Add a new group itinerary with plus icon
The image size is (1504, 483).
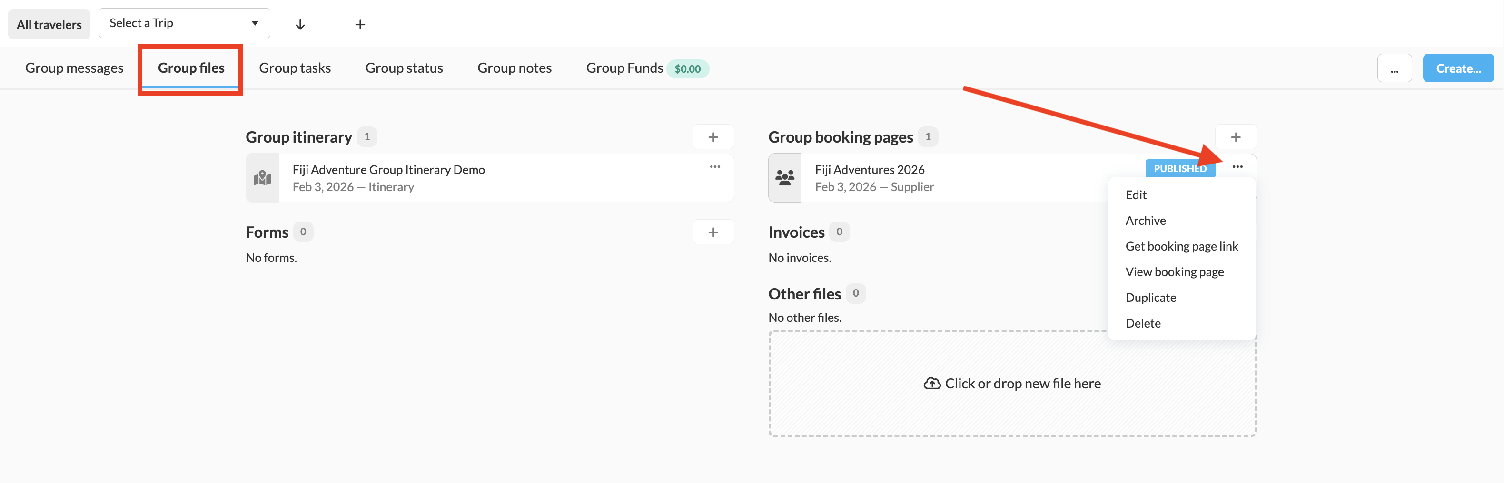[713, 137]
